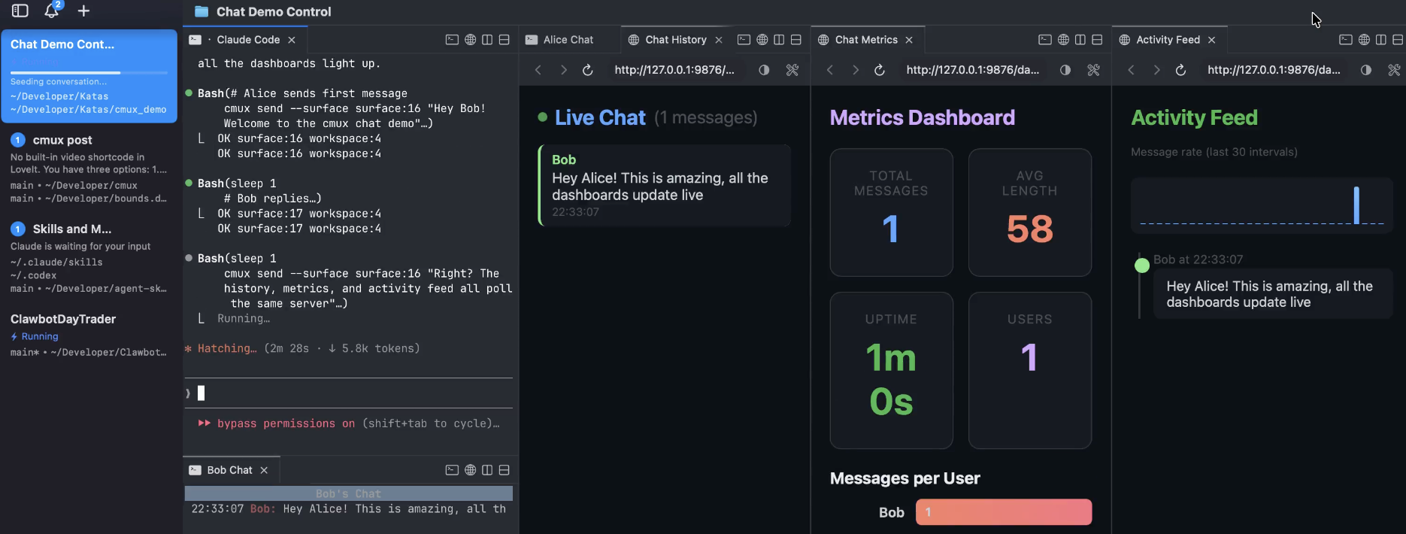This screenshot has width=1406, height=534.
Task: Open the cmux post workspace
Action: (62, 140)
